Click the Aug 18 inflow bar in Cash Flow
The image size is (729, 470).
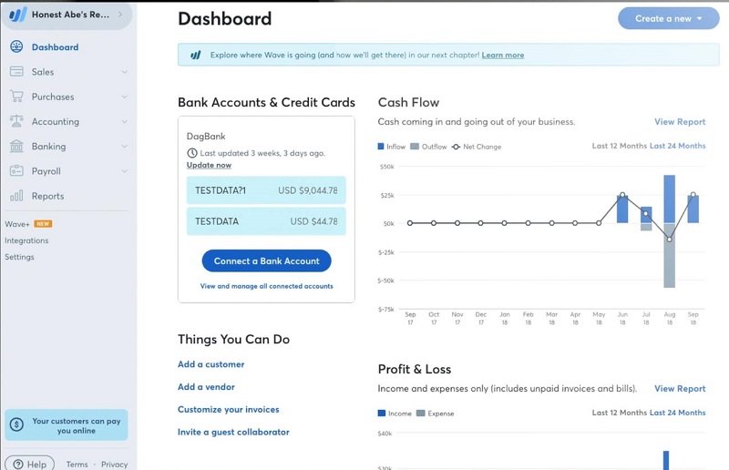tap(670, 199)
